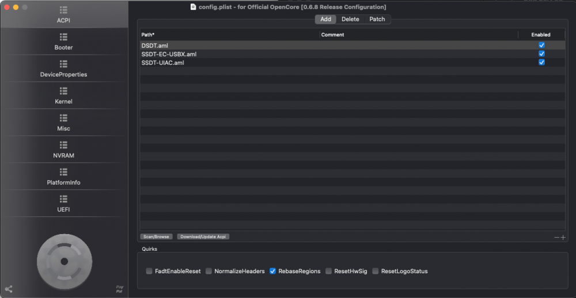Screen dimensions: 576x298
Task: Open the PlatformInfo section
Action: coord(63,177)
